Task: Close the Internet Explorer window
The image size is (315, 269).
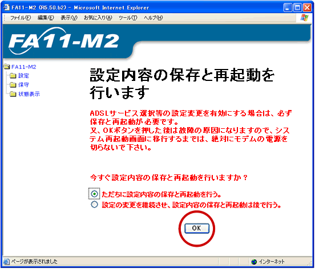Action: click(307, 8)
